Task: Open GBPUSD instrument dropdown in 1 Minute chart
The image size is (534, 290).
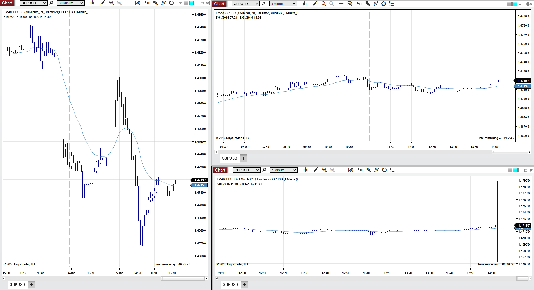Action: 246,170
